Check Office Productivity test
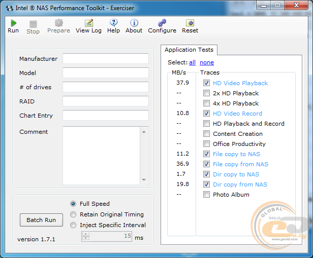 point(206,144)
